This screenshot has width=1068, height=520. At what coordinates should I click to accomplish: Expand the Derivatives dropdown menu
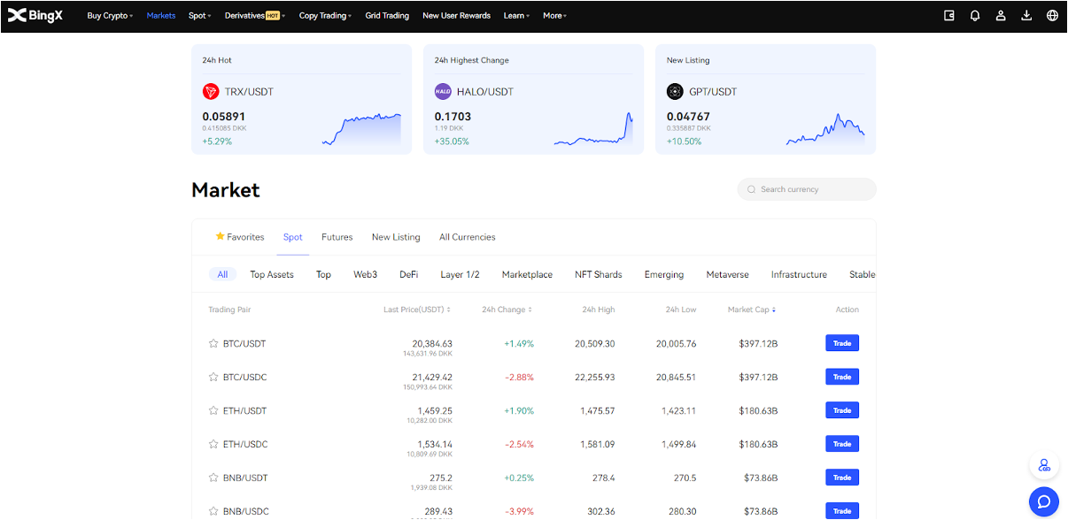(x=254, y=16)
